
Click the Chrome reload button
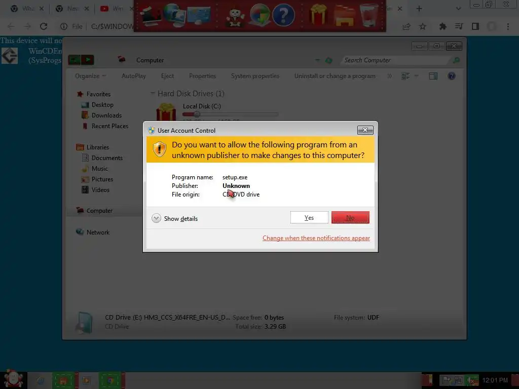44,26
